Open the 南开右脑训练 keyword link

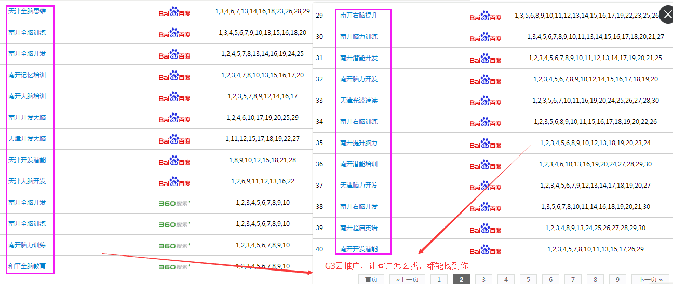(359, 122)
